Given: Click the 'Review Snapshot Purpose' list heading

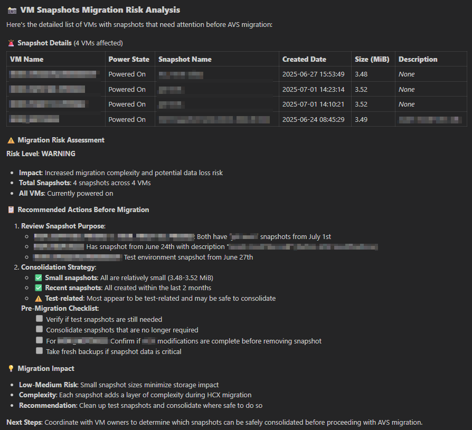Looking at the screenshot, I should tap(63, 226).
